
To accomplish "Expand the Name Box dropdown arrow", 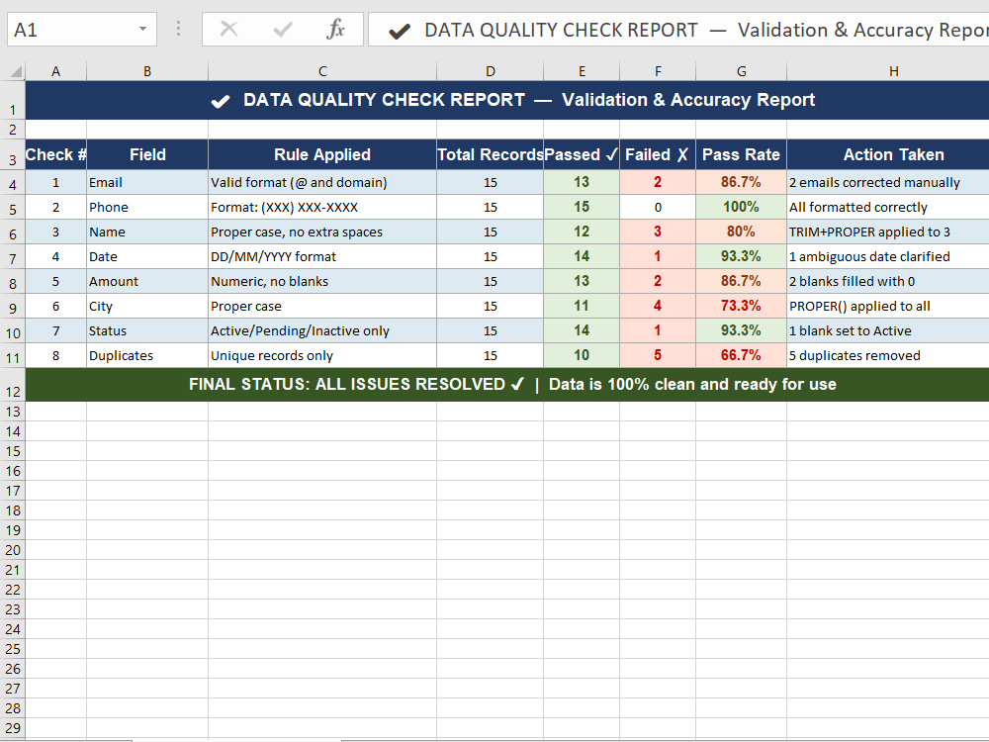I will pyautogui.click(x=142, y=29).
